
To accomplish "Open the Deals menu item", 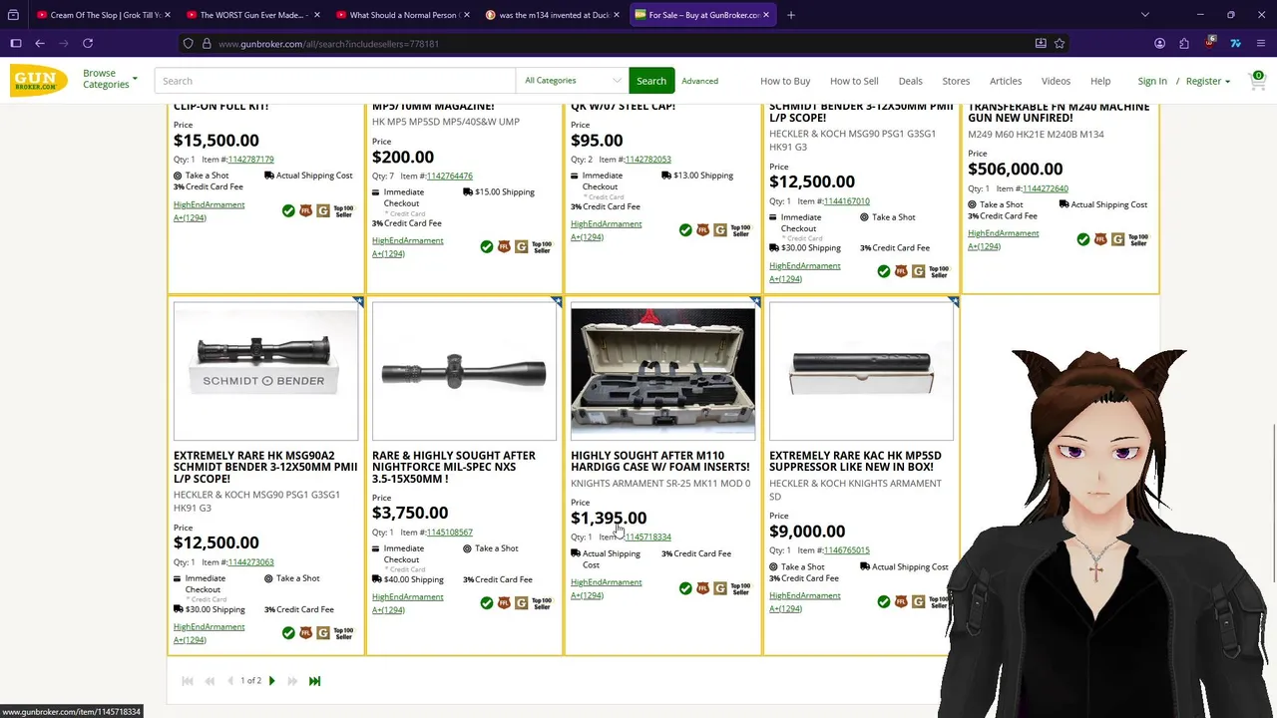I will pyautogui.click(x=910, y=81).
